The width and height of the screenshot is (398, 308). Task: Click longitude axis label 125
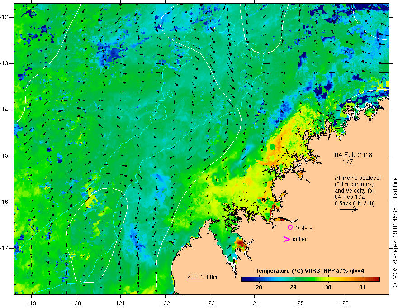(x=299, y=303)
